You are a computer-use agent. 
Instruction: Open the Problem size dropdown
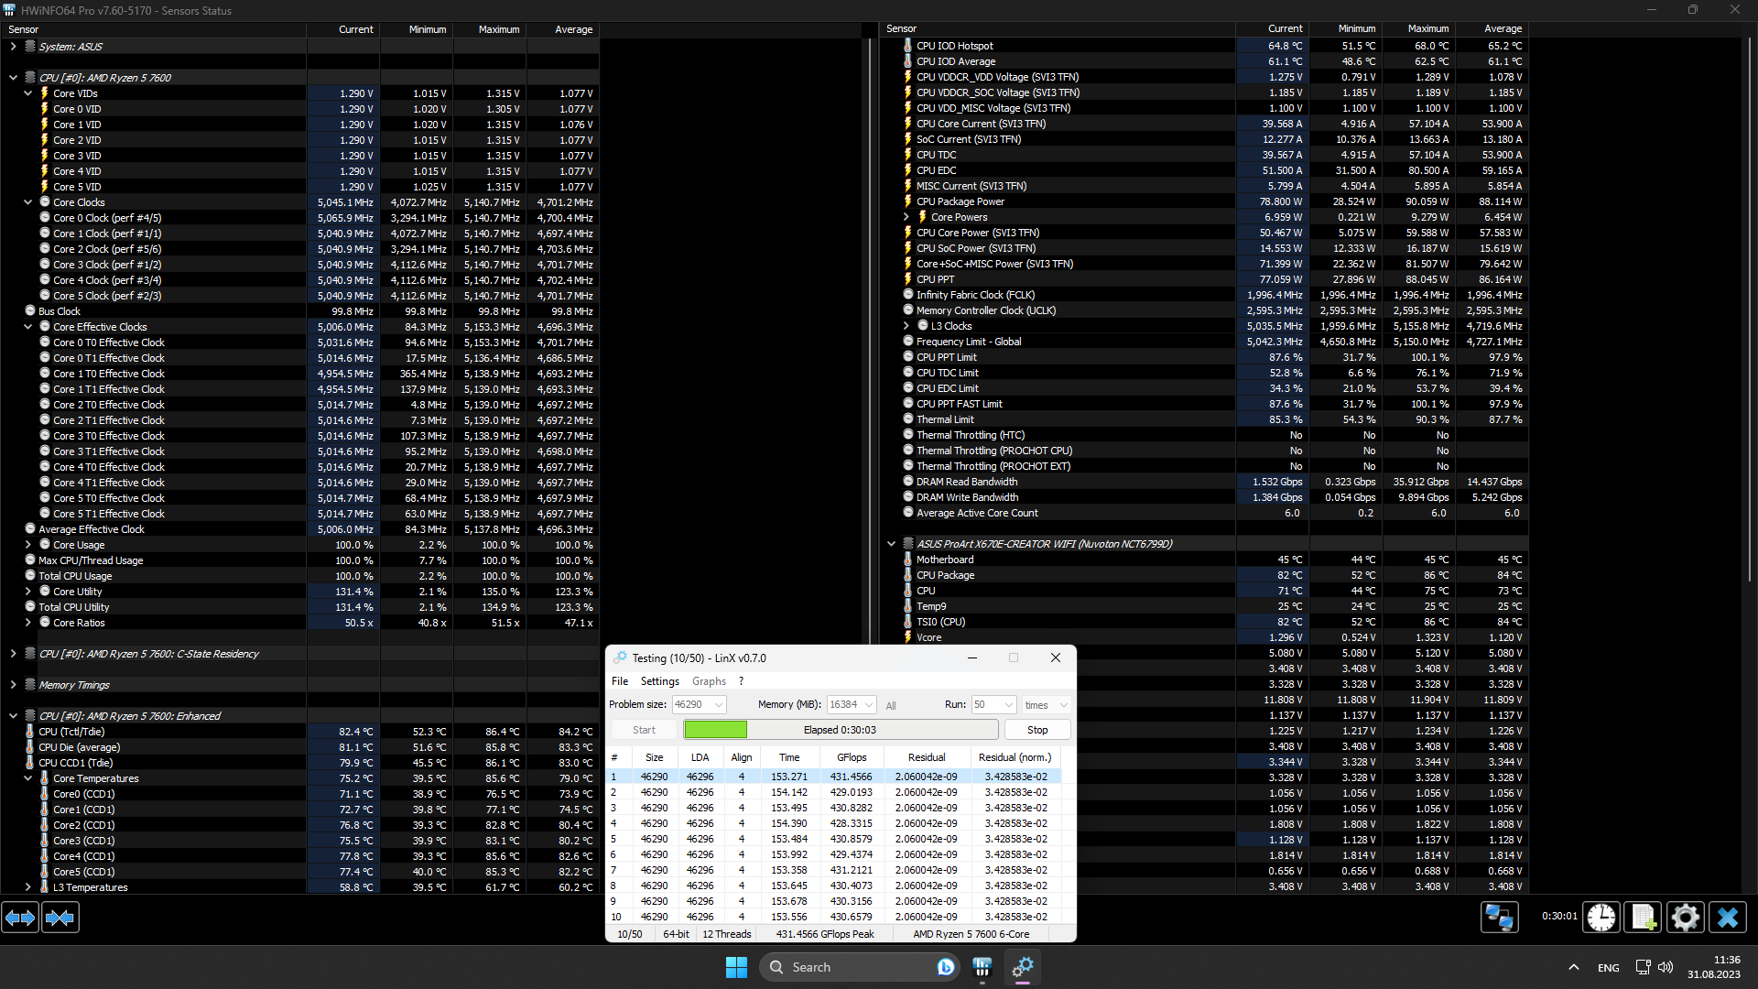(x=719, y=705)
